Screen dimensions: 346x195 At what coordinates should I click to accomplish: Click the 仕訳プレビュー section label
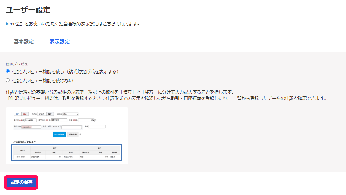[19, 64]
